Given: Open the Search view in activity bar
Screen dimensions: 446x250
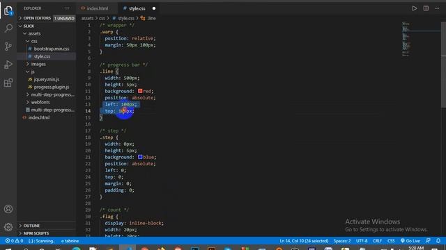Looking at the screenshot, I should pos(8,28).
